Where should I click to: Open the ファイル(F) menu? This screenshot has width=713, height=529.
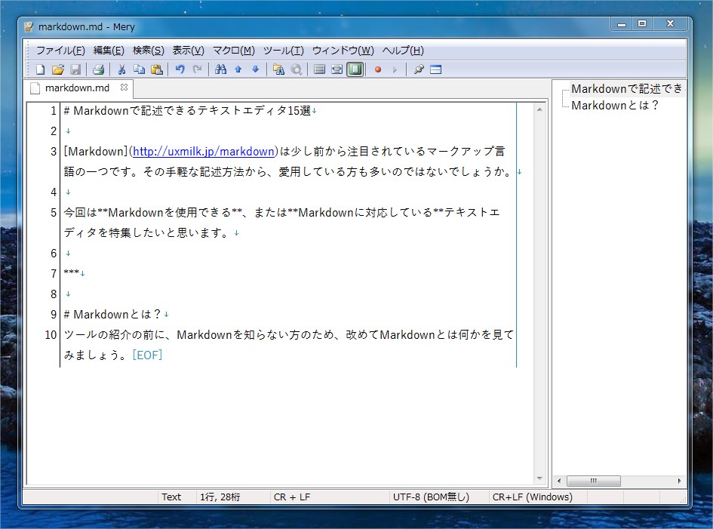click(x=60, y=51)
